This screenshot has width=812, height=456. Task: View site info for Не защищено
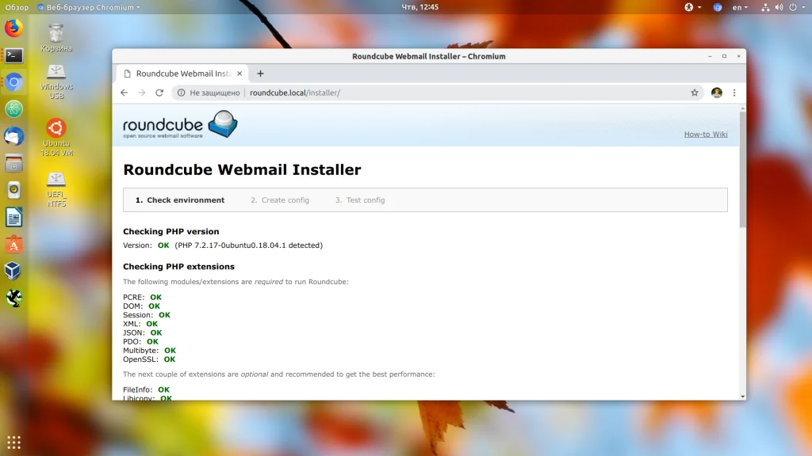tap(209, 93)
